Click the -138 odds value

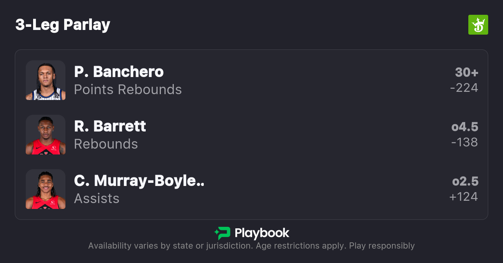(x=464, y=142)
